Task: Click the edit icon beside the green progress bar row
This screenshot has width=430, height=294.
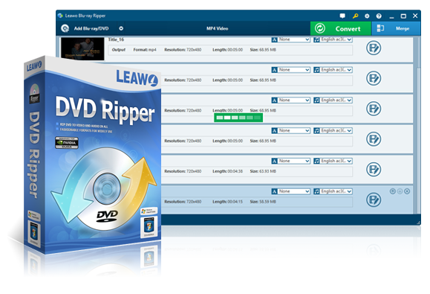Action: tap(374, 109)
